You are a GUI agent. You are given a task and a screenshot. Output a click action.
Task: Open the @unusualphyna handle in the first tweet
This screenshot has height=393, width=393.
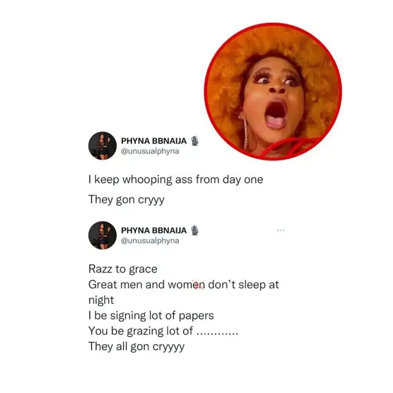click(x=150, y=152)
